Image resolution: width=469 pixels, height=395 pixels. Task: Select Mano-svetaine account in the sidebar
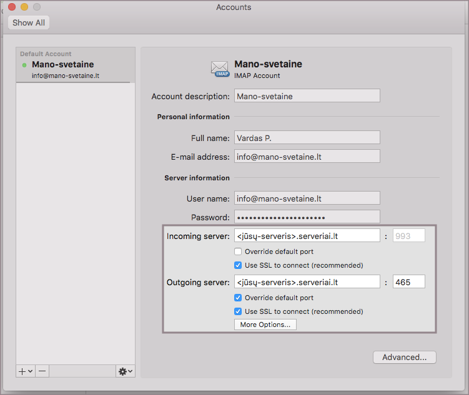(75, 69)
